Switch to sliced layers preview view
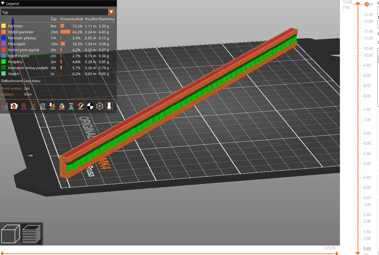This screenshot has width=379, height=255. pyautogui.click(x=31, y=234)
